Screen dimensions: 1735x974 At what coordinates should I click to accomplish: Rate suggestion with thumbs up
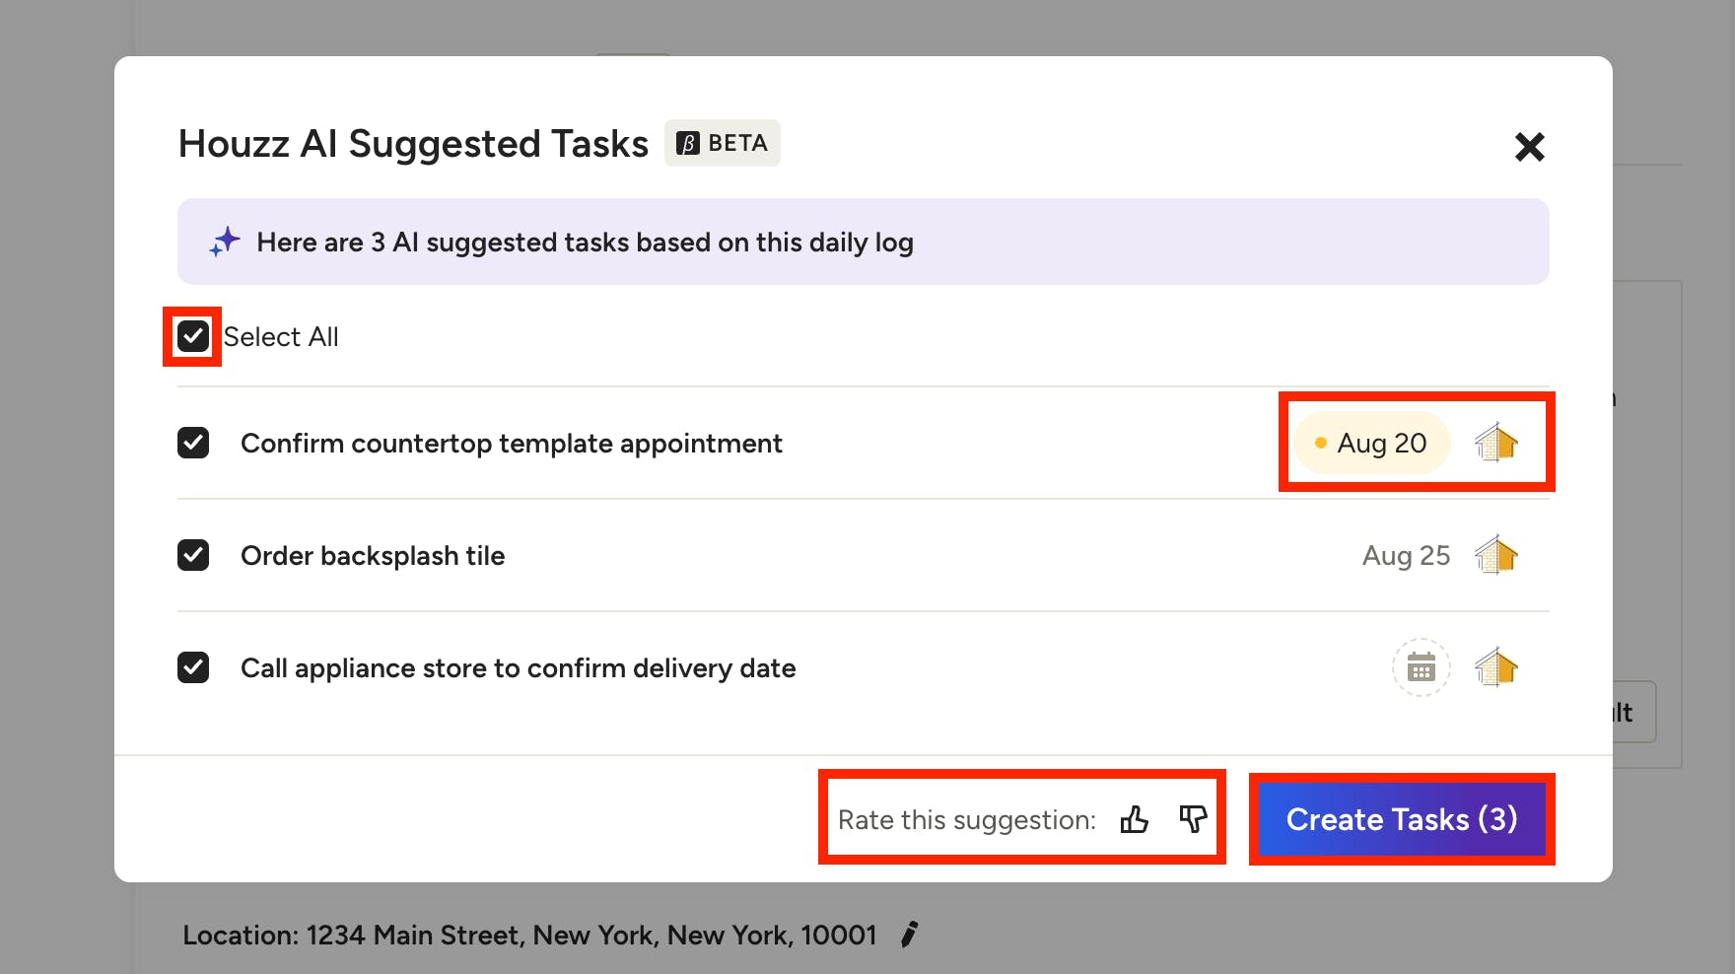coord(1135,819)
